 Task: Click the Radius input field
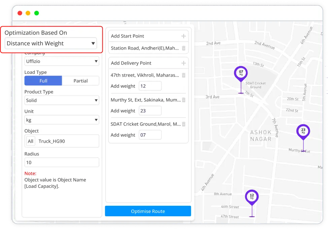click(x=62, y=163)
